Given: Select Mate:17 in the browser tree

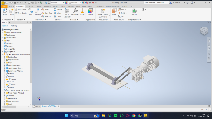Looking at the screenshot, I should (13, 85).
